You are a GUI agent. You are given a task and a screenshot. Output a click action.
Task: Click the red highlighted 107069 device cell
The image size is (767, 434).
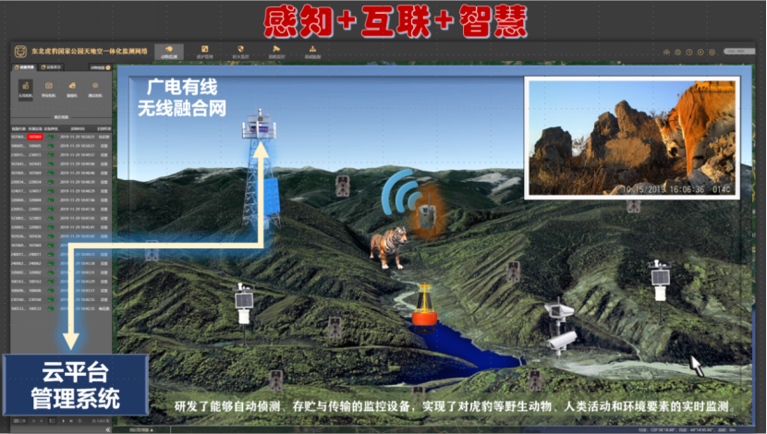coord(35,136)
